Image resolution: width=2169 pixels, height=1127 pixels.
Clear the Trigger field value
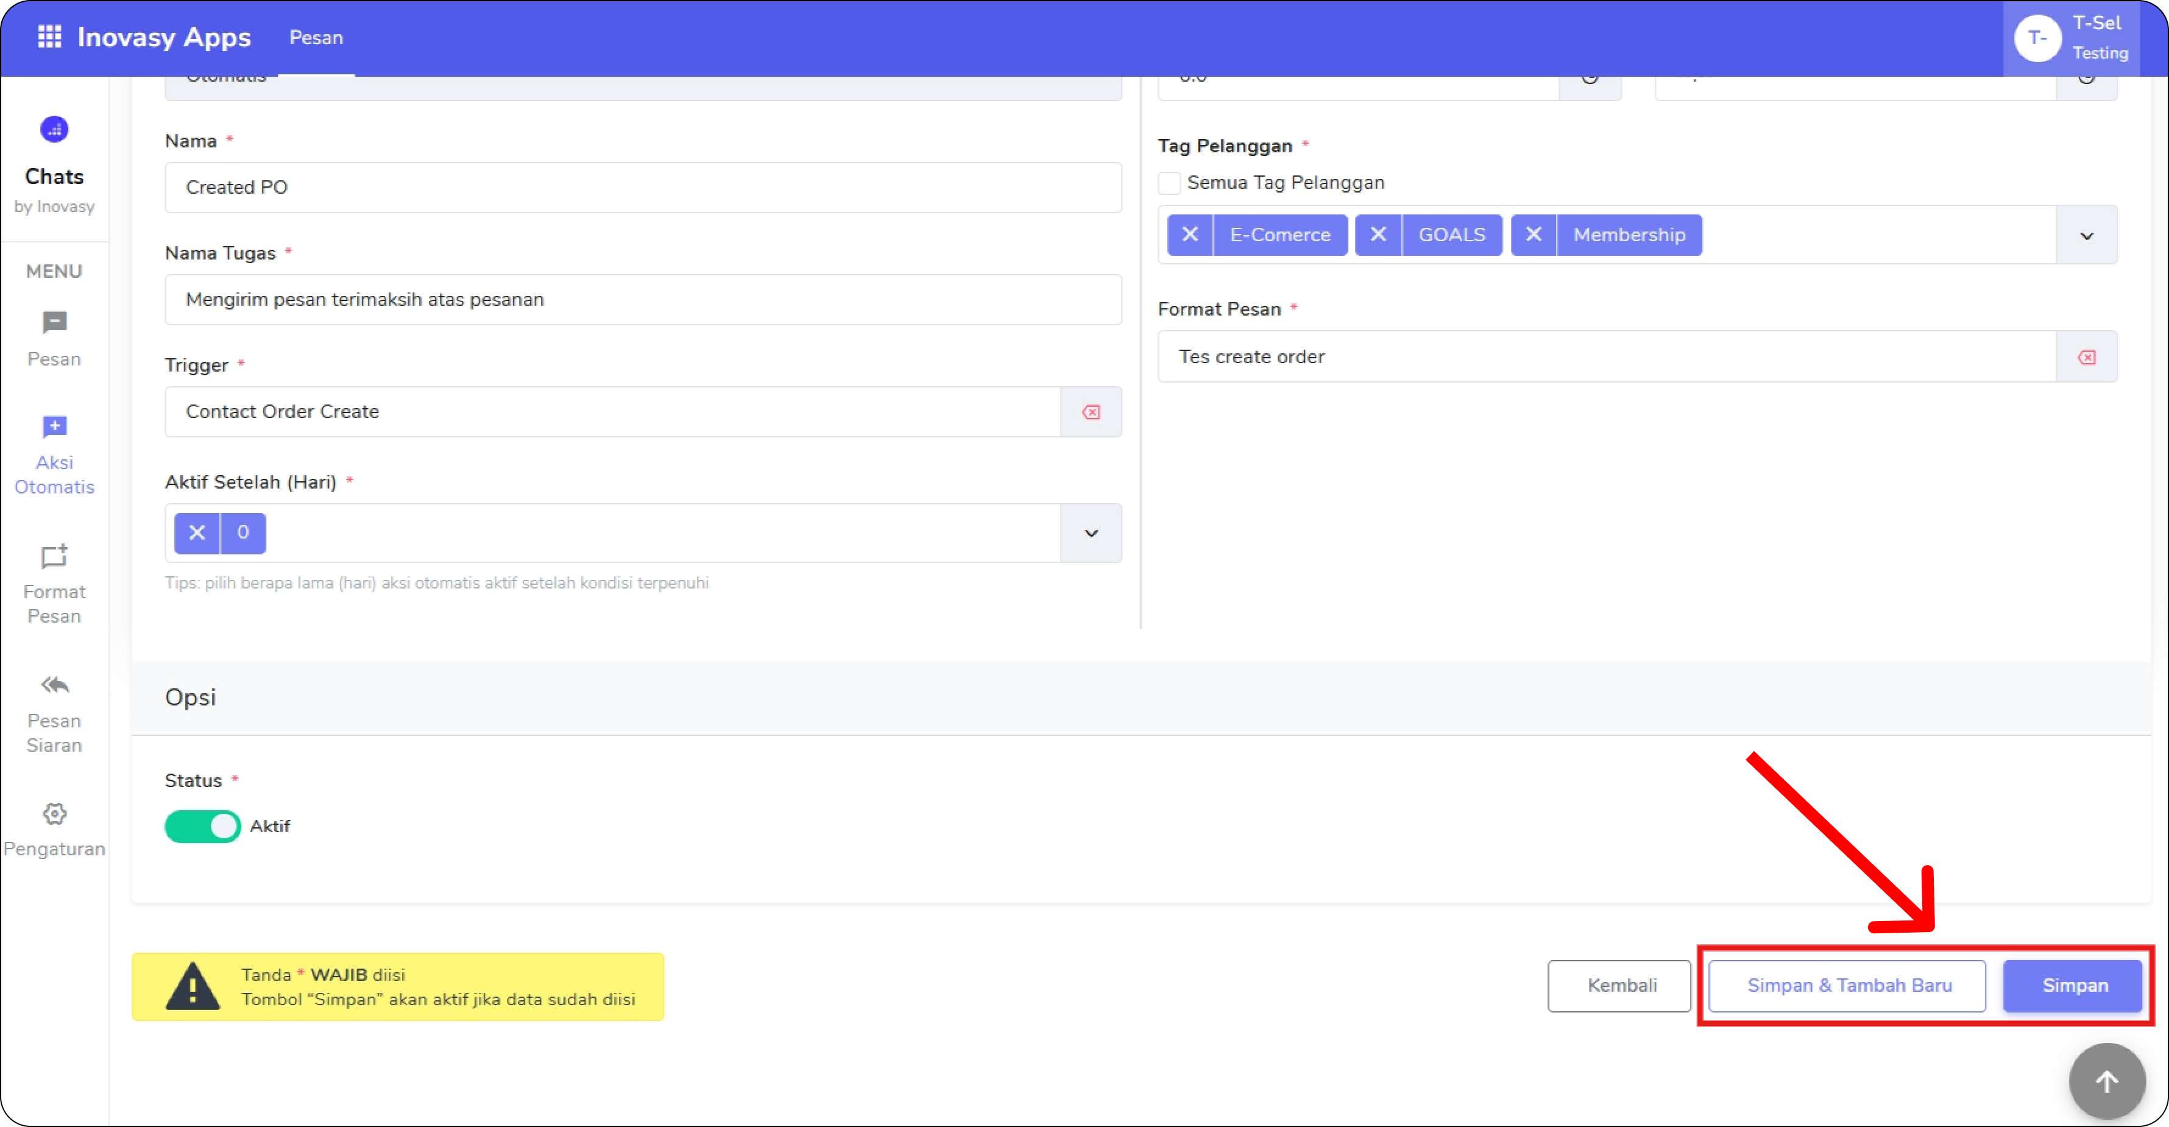click(1091, 412)
